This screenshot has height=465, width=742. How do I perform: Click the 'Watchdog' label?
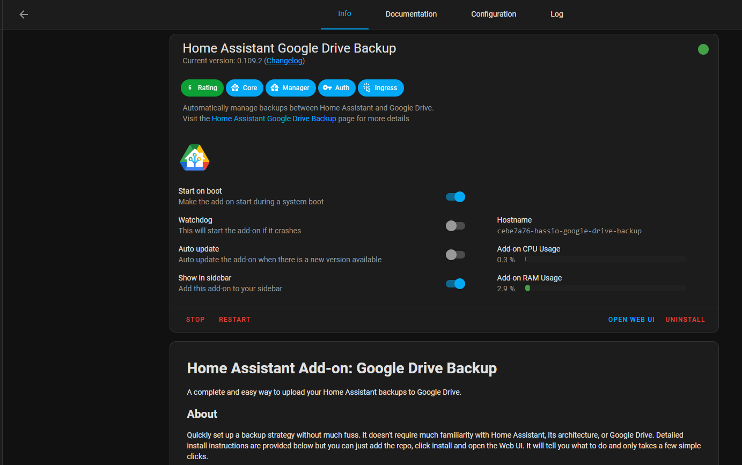point(195,220)
